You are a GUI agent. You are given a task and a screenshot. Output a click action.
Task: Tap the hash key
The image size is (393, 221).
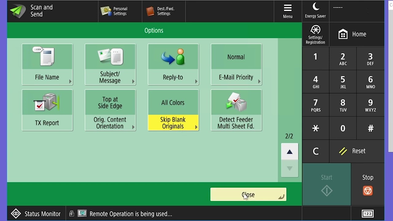370,128
